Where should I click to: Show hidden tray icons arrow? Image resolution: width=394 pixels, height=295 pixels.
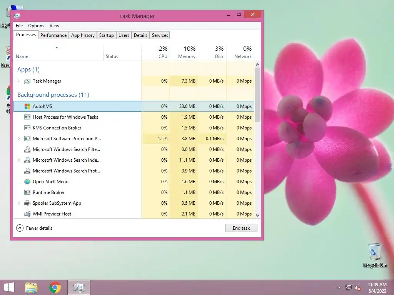tap(339, 288)
